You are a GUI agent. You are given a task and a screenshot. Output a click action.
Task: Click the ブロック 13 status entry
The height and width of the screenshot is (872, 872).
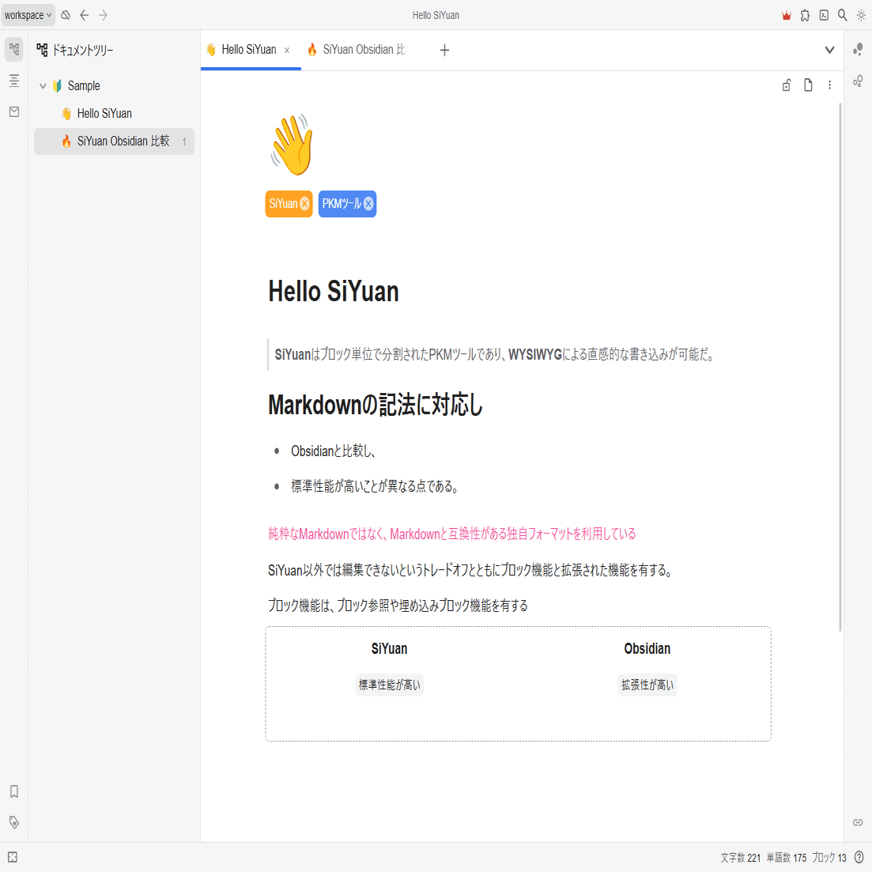coord(829,858)
